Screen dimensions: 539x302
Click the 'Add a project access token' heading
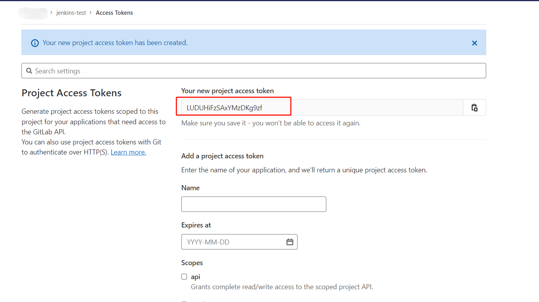click(222, 156)
